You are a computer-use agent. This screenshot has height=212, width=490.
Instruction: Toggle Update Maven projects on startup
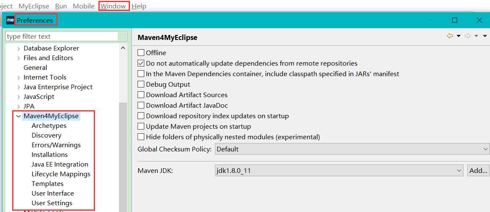[x=141, y=127]
